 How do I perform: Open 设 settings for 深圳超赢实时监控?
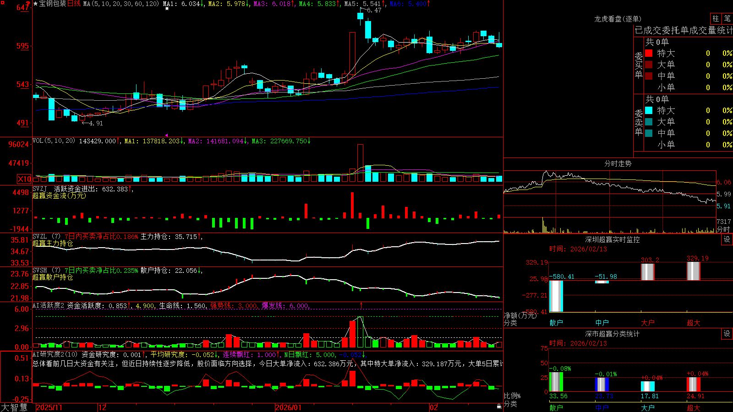point(727,239)
